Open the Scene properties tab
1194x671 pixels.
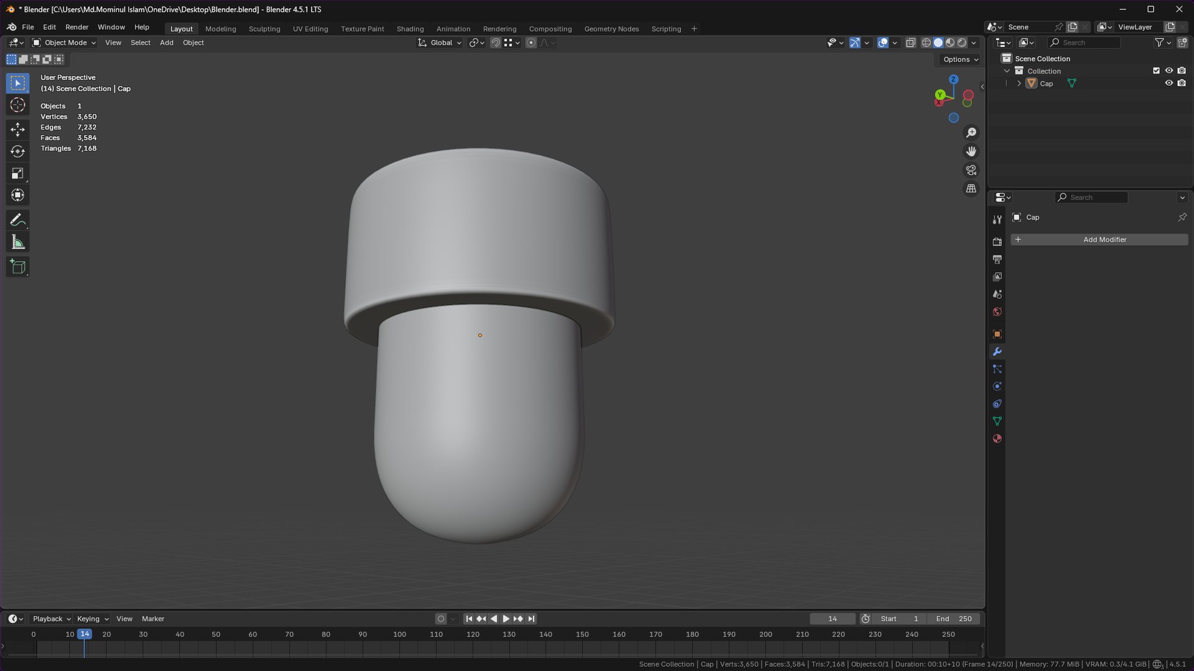997,294
